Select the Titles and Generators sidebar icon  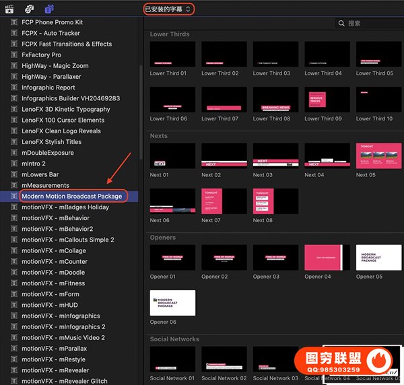point(49,9)
